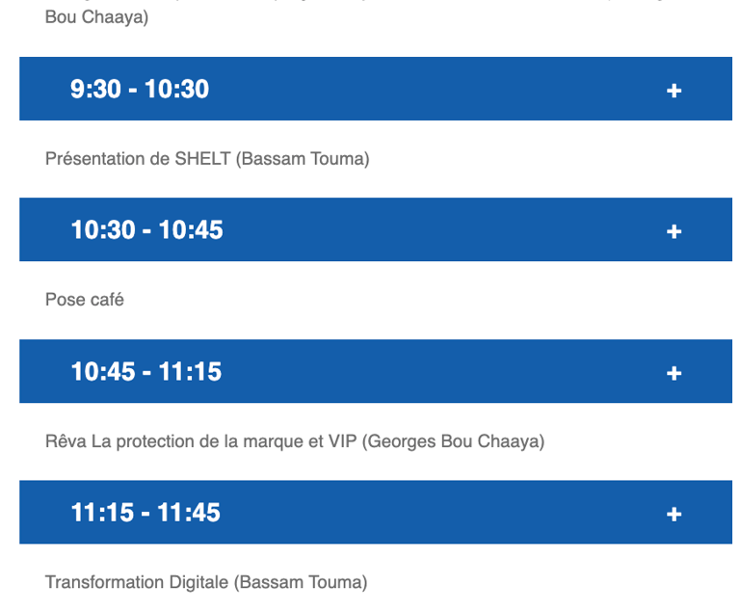Collapse the 10:30 - 10:45 session header
Screen dimensions: 740x612
tap(376, 229)
